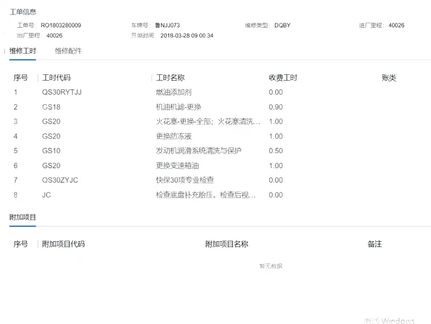
Task: Select the work order number RO1803280009
Action: (61, 26)
